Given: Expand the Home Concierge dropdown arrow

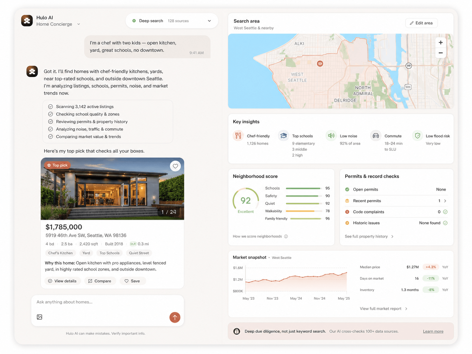Looking at the screenshot, I should [79, 24].
